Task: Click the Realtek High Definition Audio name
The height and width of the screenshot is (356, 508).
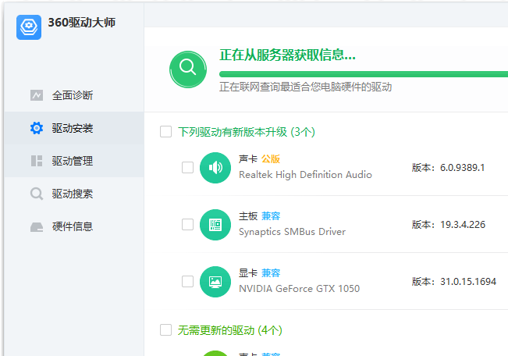Action: pos(305,175)
